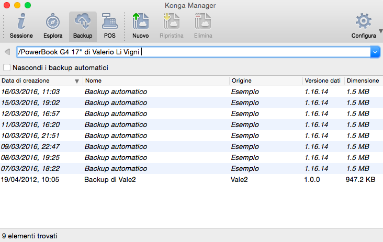Expand the path combo box dropdown
This screenshot has height=242, width=383.
coord(375,52)
